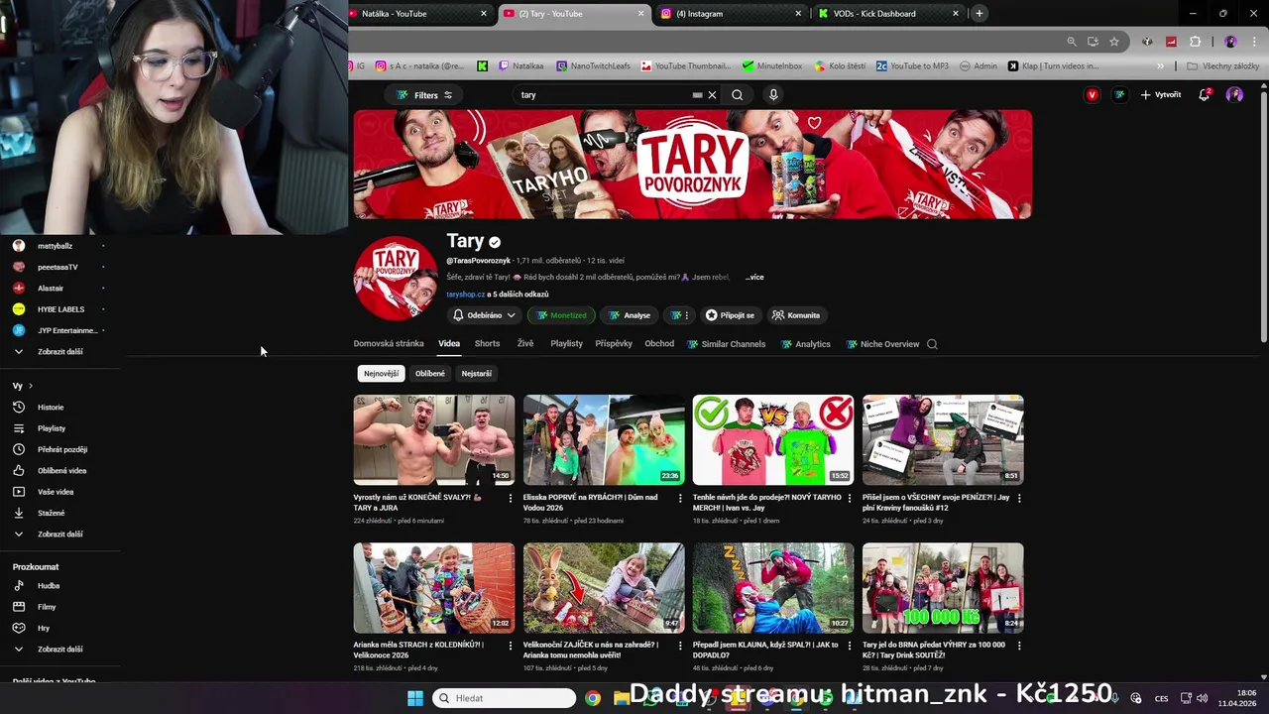1269x714 pixels.
Task: Go to Domovská stránka channel tab
Action: (389, 344)
